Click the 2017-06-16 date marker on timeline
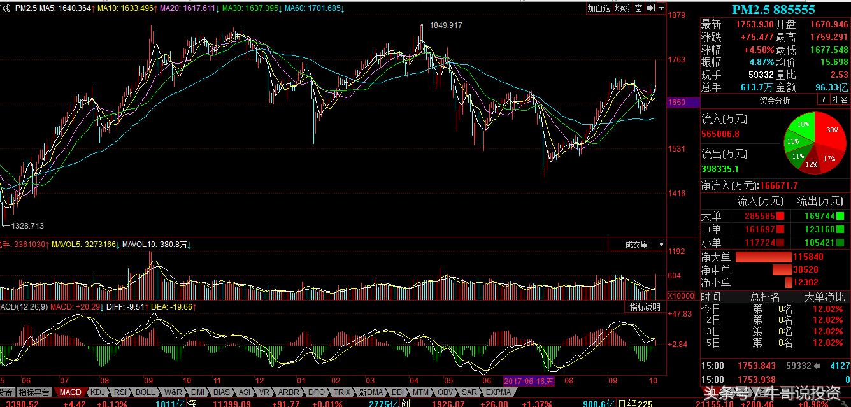851x407 pixels. click(x=529, y=381)
